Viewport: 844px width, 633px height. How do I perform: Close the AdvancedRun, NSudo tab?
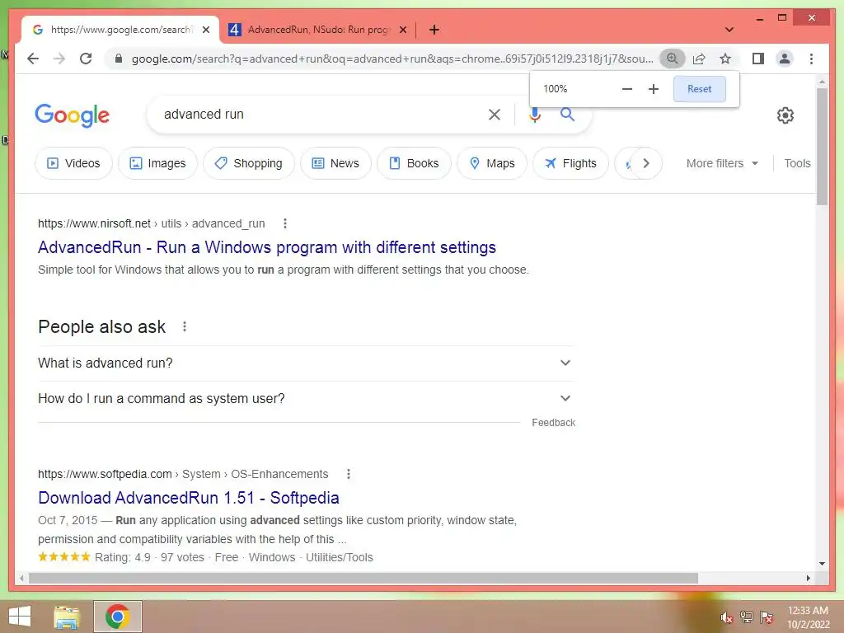[x=402, y=30]
